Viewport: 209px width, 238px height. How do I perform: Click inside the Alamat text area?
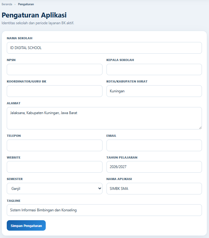(x=104, y=118)
